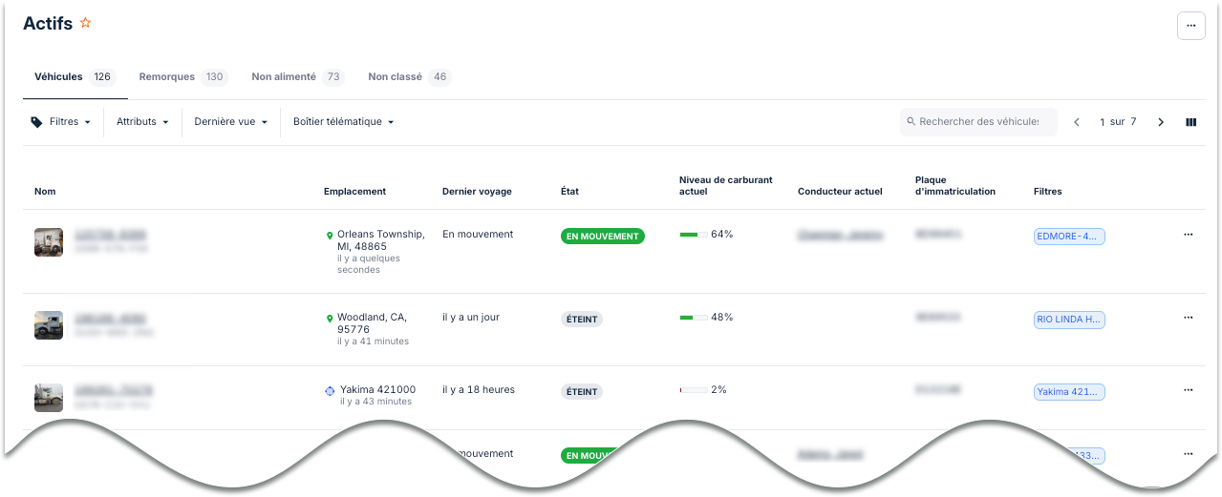Screen dimensions: 1222x497
Task: Expand the Filtres dropdown
Action: pos(62,122)
